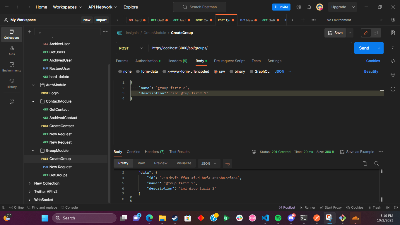This screenshot has height=225, width=400.
Task: Switch to the Headers (9) tab
Action: click(x=177, y=61)
